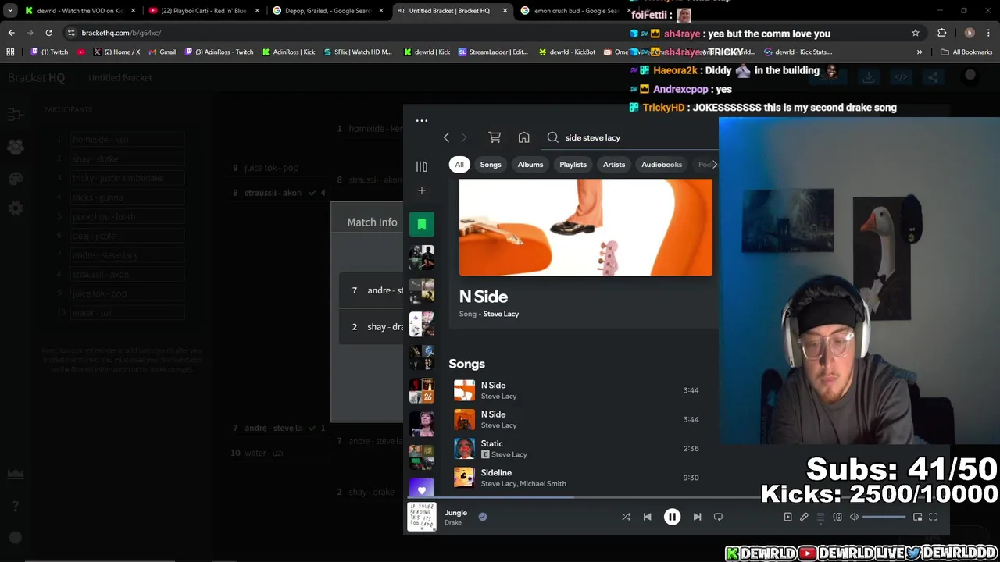This screenshot has height=562, width=1000.
Task: Open the Jungle album art thumbnail
Action: (x=422, y=517)
